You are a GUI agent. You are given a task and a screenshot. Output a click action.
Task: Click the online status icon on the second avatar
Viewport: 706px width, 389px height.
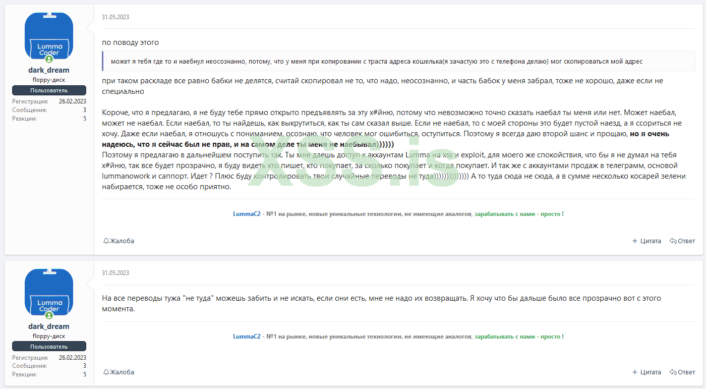pos(49,315)
